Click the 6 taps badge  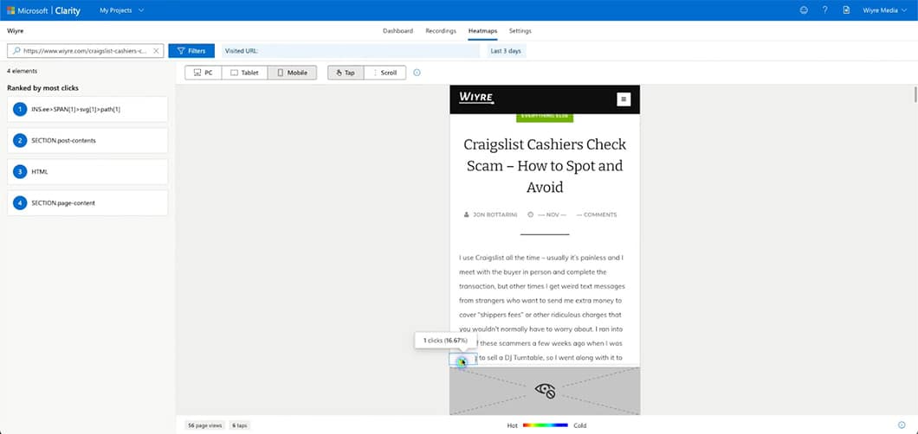pyautogui.click(x=239, y=425)
